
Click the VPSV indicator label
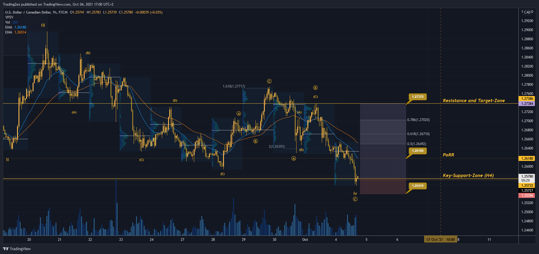pos(9,17)
